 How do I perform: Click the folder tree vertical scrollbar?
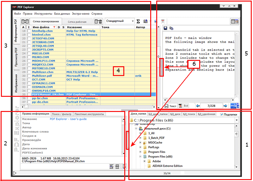click(236, 146)
